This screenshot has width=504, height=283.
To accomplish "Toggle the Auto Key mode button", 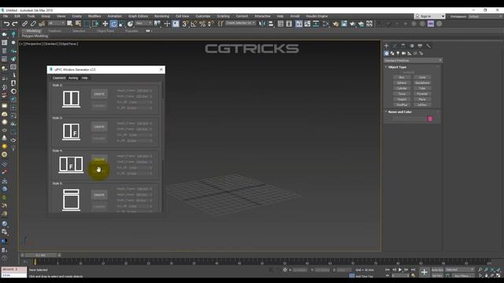I will (437, 270).
